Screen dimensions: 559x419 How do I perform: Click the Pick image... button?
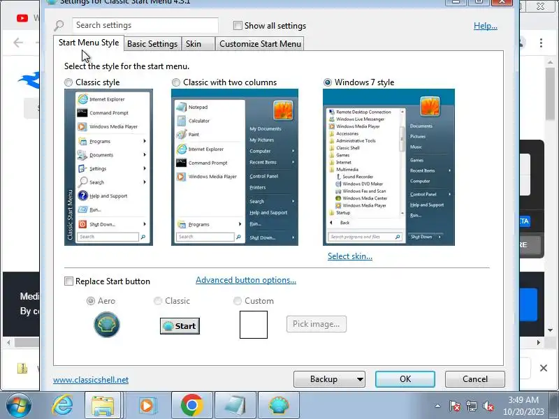[317, 324]
